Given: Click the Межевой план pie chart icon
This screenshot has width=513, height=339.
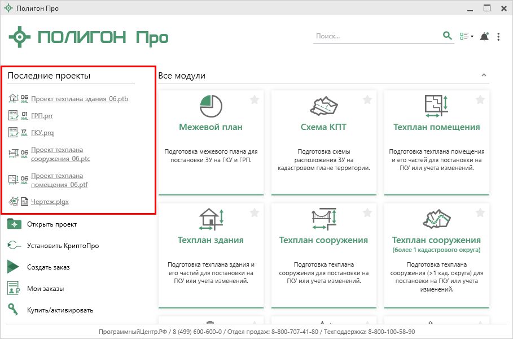Looking at the screenshot, I should [211, 106].
